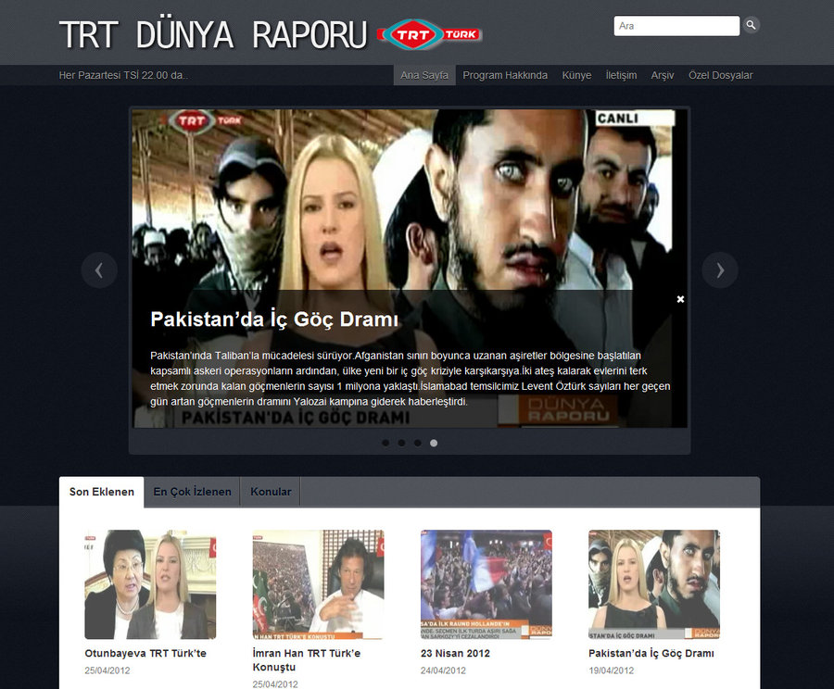This screenshot has width=834, height=689.
Task: Switch to the Konular tab
Action: pyautogui.click(x=271, y=492)
